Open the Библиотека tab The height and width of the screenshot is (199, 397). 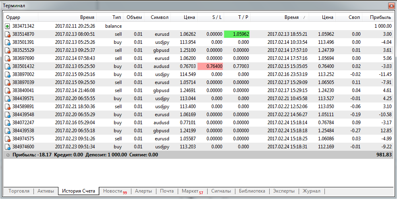click(x=252, y=191)
